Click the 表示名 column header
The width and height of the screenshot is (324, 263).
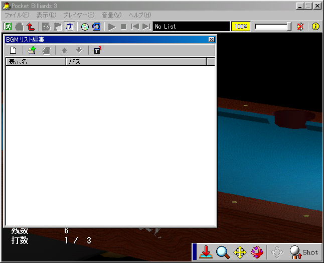[x=36, y=62]
